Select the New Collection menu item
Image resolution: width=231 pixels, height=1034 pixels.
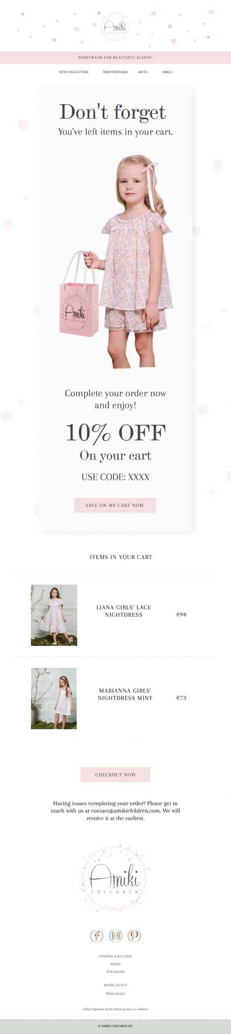[73, 72]
